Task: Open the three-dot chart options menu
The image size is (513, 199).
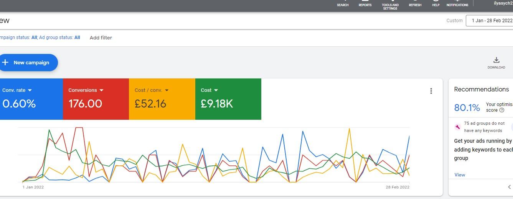Action: [x=431, y=91]
